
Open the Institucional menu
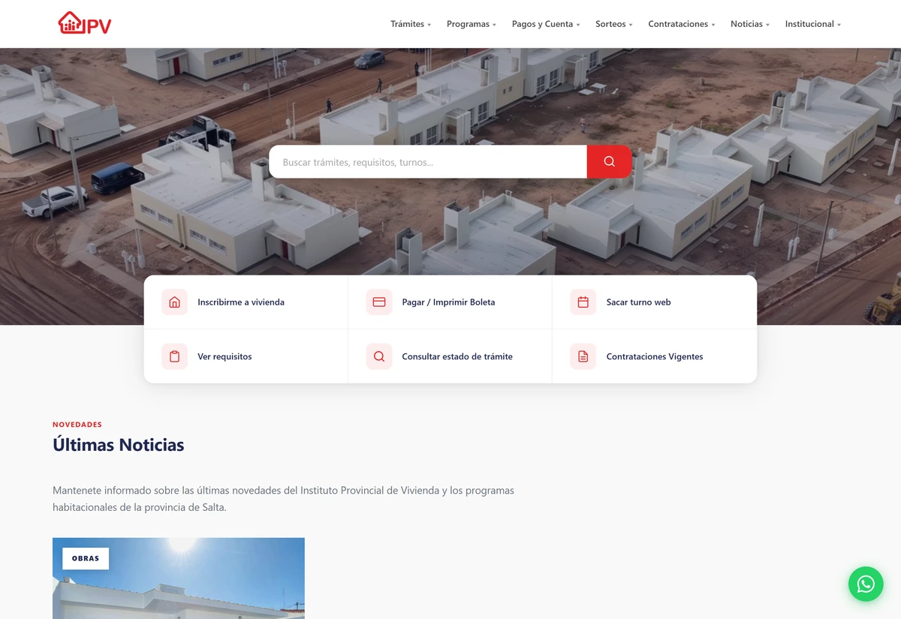813,24
